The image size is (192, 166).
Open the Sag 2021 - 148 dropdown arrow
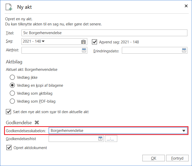click(43, 41)
